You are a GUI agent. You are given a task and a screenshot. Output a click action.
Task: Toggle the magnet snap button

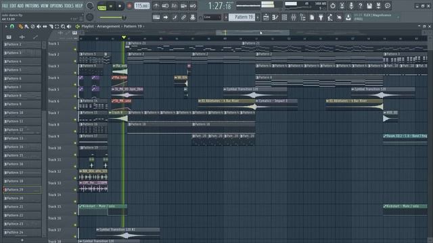12,26
